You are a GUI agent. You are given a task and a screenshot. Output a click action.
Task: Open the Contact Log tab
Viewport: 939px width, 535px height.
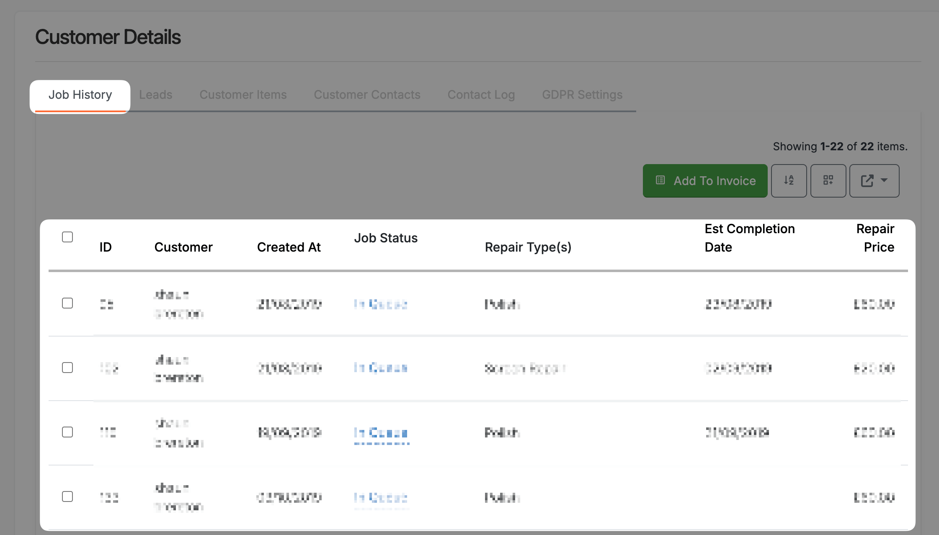tap(481, 95)
